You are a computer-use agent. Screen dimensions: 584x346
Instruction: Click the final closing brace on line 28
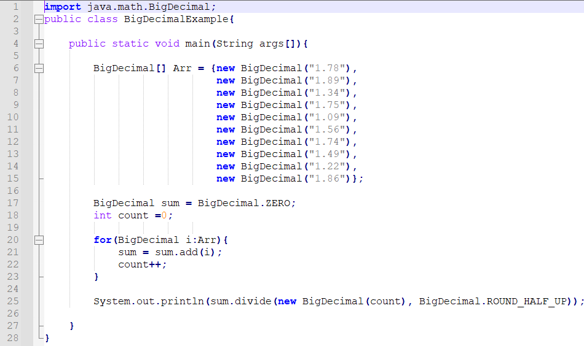(47, 338)
